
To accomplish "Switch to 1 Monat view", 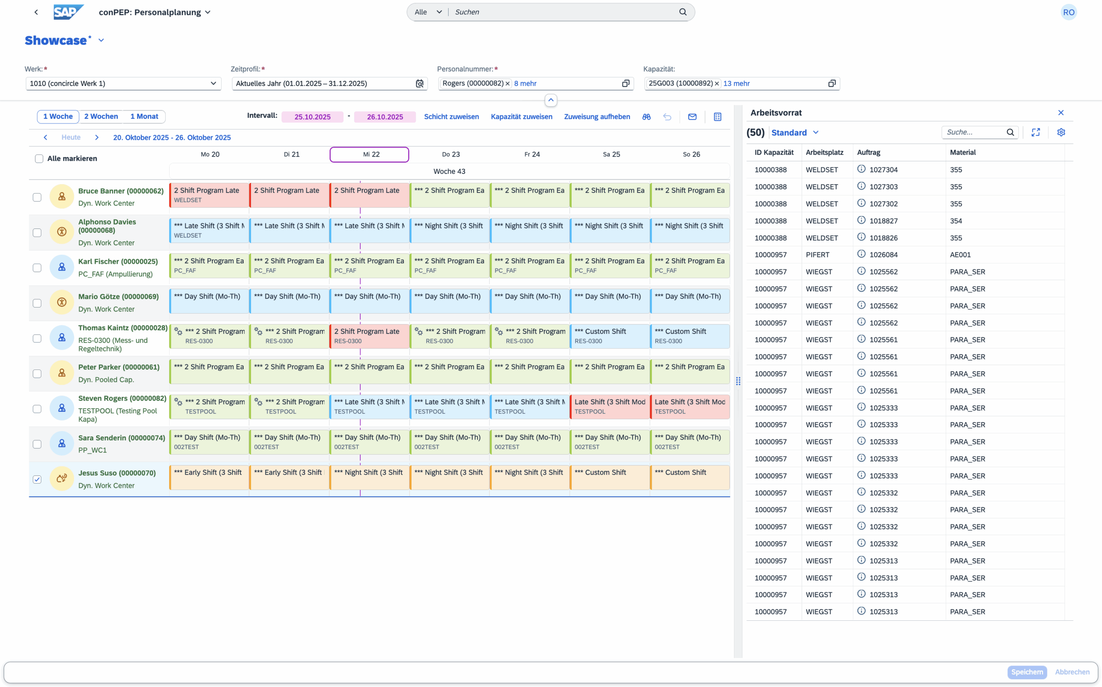I will click(144, 116).
